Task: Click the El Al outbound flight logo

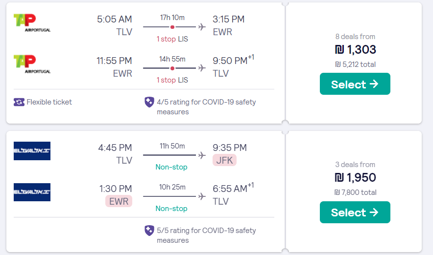Action: click(x=32, y=151)
